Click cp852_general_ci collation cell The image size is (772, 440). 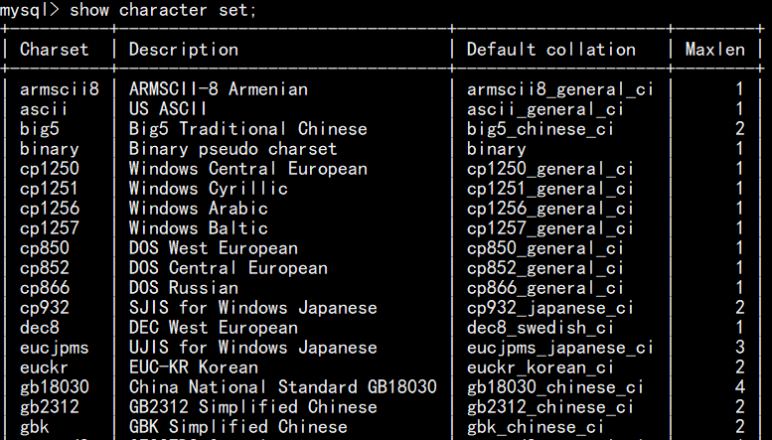pyautogui.click(x=545, y=268)
